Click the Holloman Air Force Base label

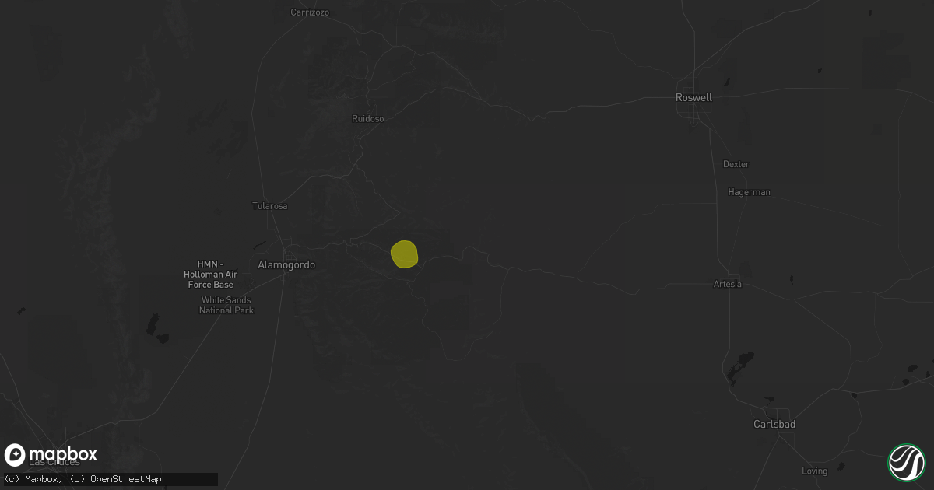[210, 275]
